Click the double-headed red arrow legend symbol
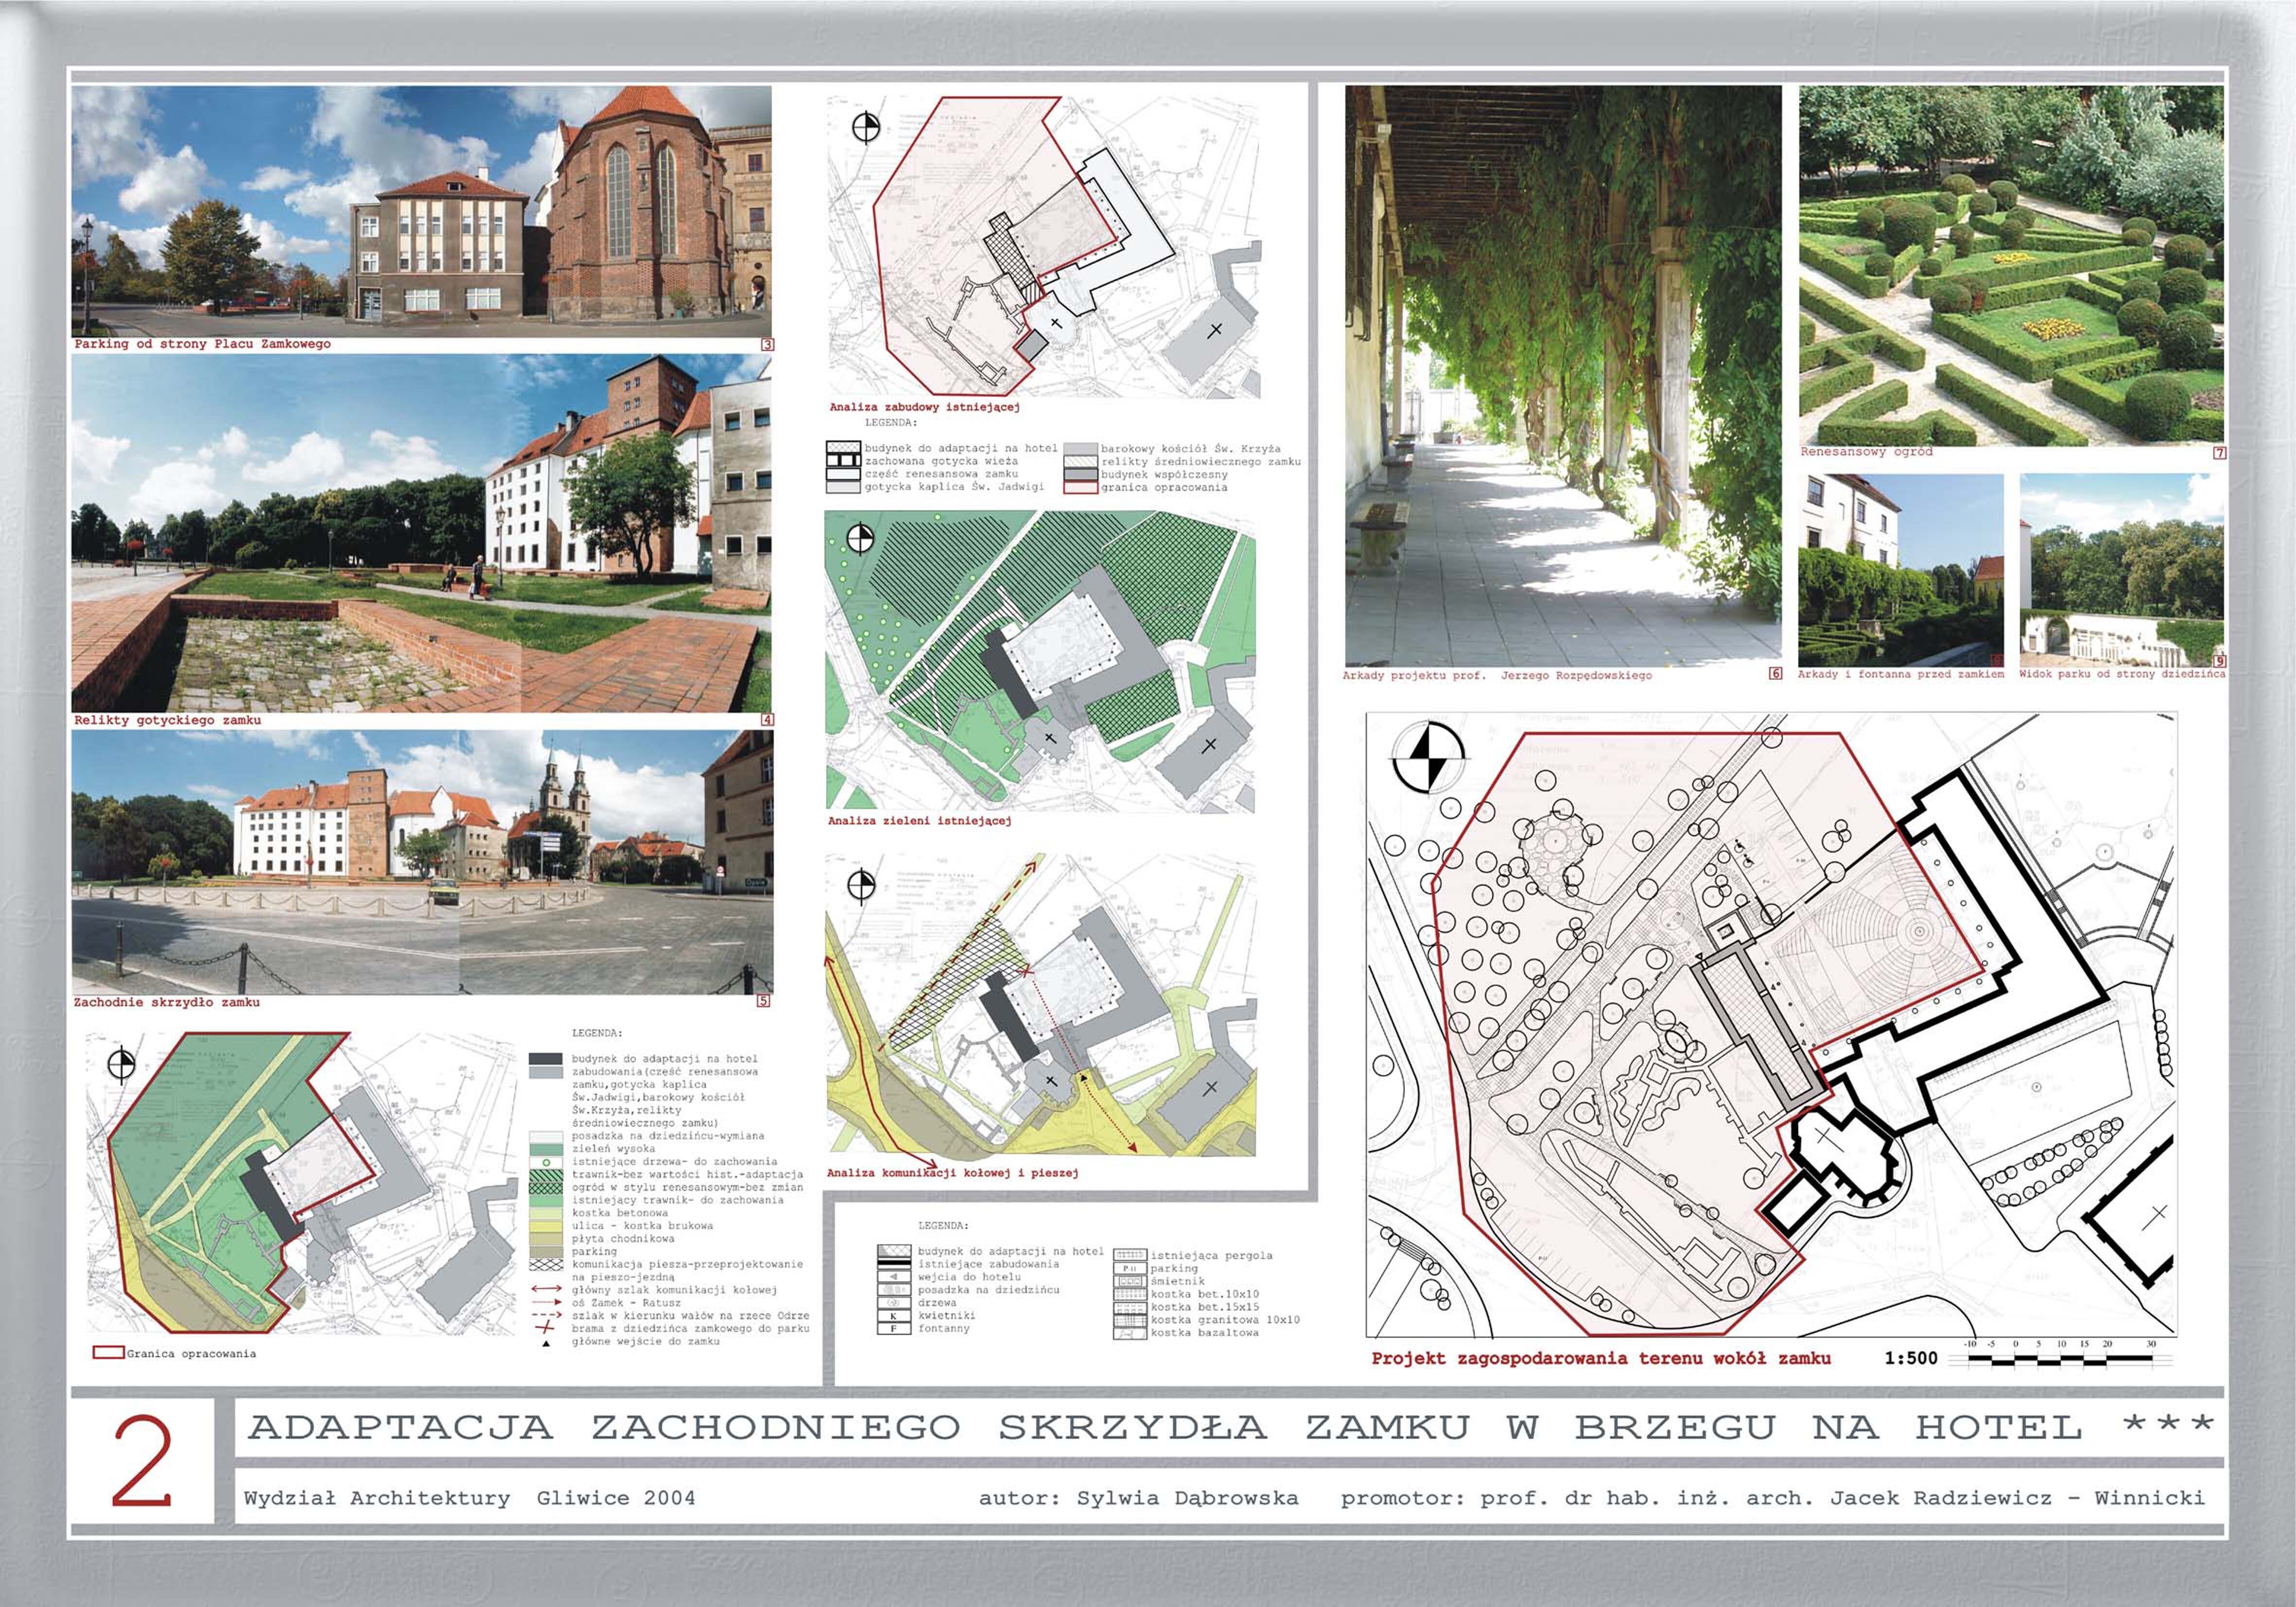 click(547, 1289)
